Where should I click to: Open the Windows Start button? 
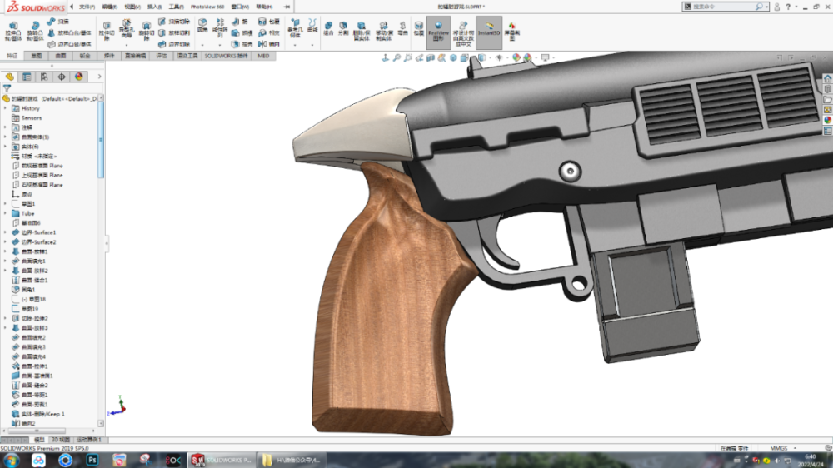pyautogui.click(x=10, y=460)
